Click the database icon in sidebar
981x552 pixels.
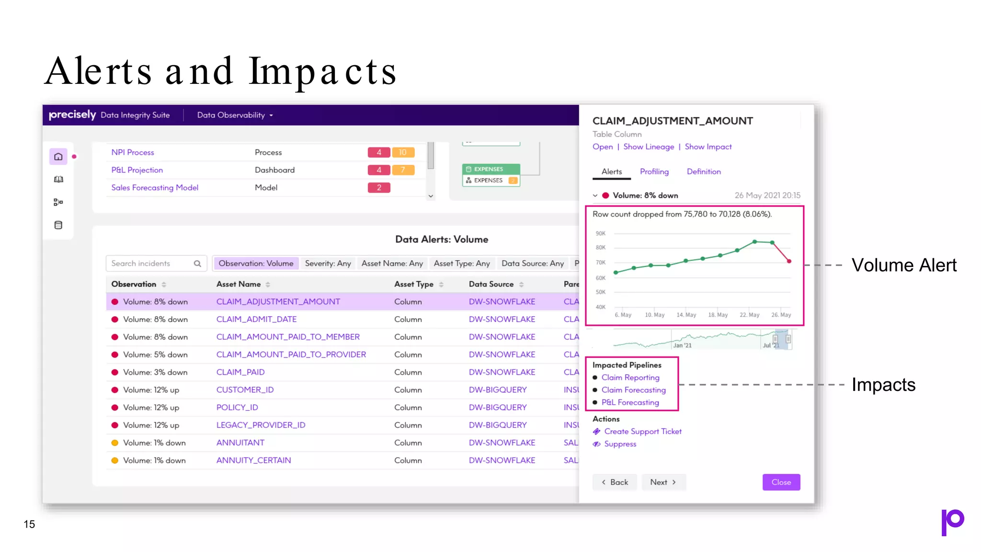coord(58,225)
